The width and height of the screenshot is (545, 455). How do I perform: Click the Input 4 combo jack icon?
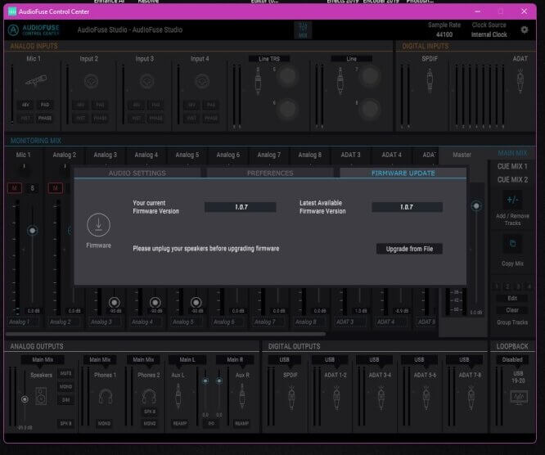pyautogui.click(x=202, y=81)
